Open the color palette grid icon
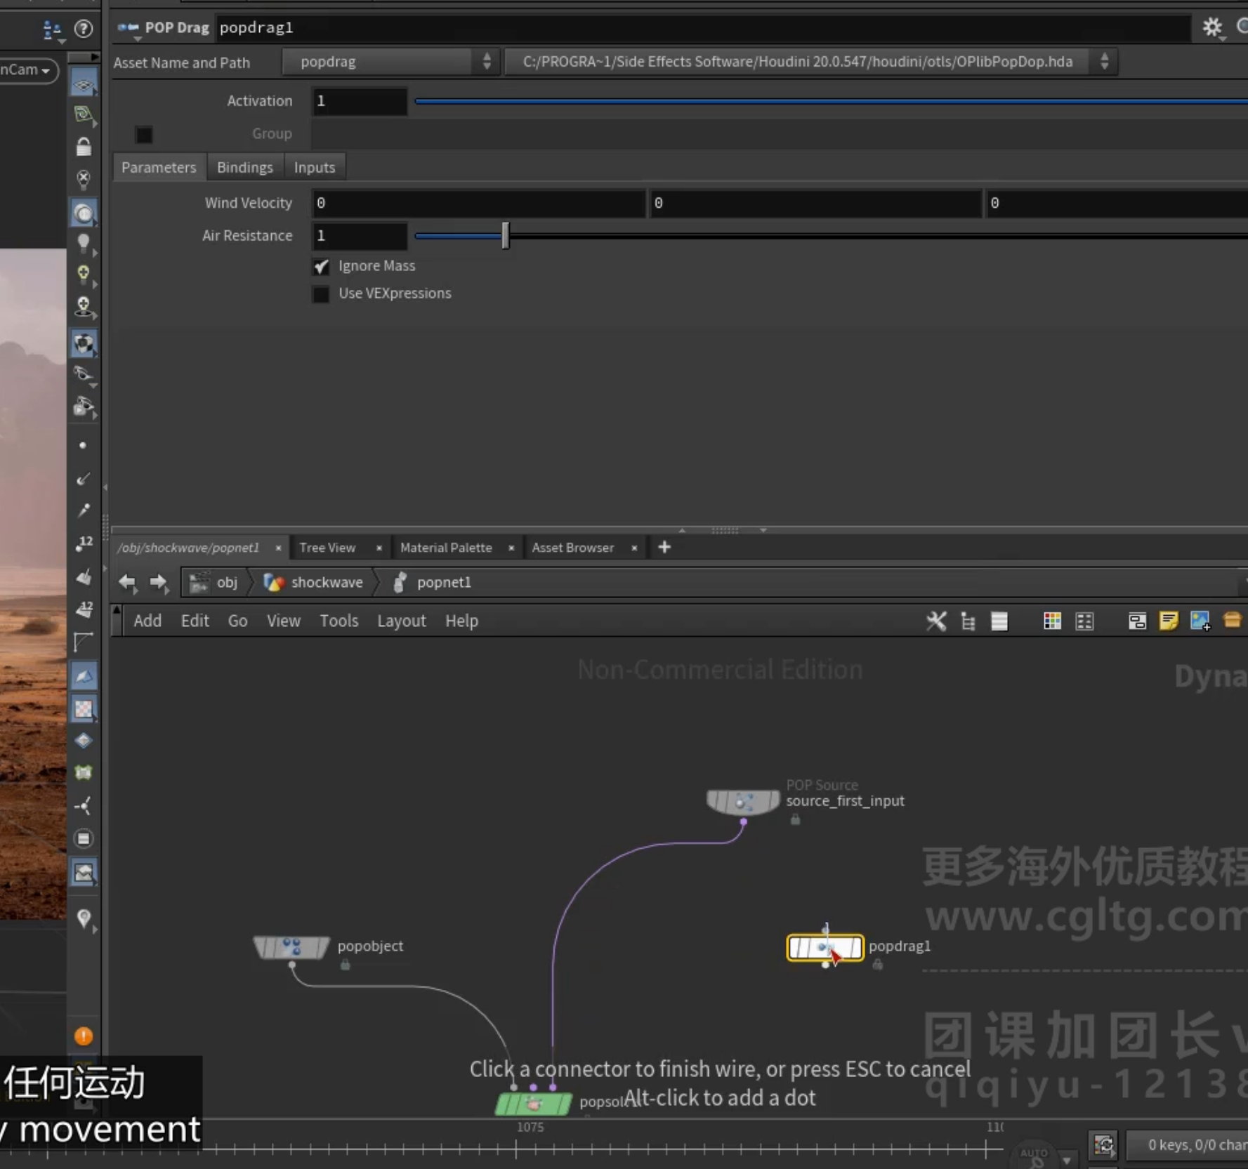Screen dimensions: 1248x1169 tap(1052, 621)
